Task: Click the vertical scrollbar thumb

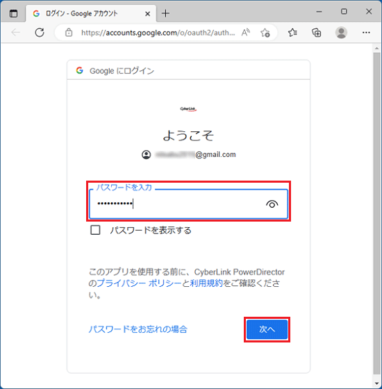Action: coord(376,213)
